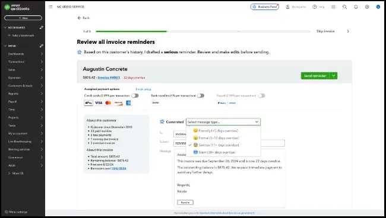Screen dimensions: 386x218
Task: Click the PayPal icon
Action: (x=222, y=103)
